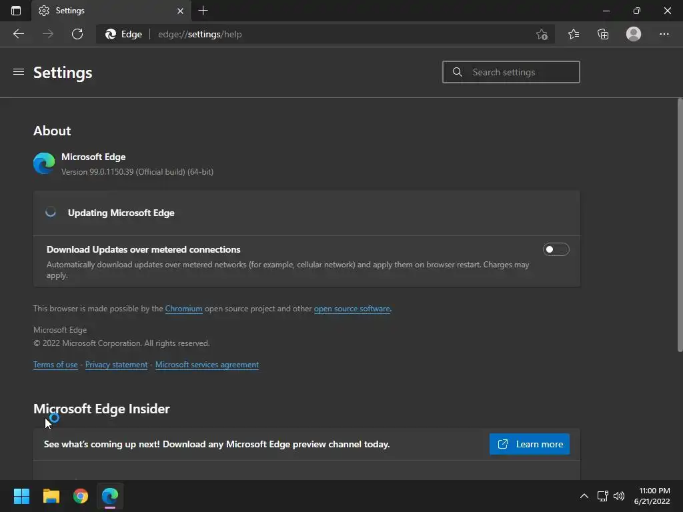Open the Privacy statement link
This screenshot has width=683, height=512.
tap(116, 365)
